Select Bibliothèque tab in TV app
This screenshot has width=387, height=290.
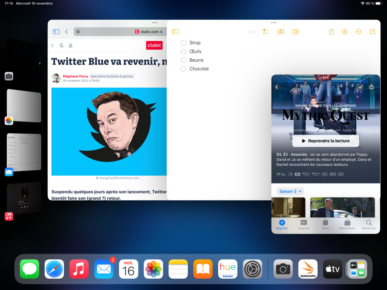[x=347, y=225]
